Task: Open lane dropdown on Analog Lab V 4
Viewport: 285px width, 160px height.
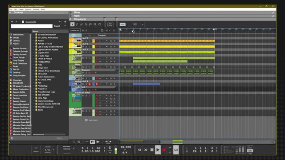Action: [107, 84]
